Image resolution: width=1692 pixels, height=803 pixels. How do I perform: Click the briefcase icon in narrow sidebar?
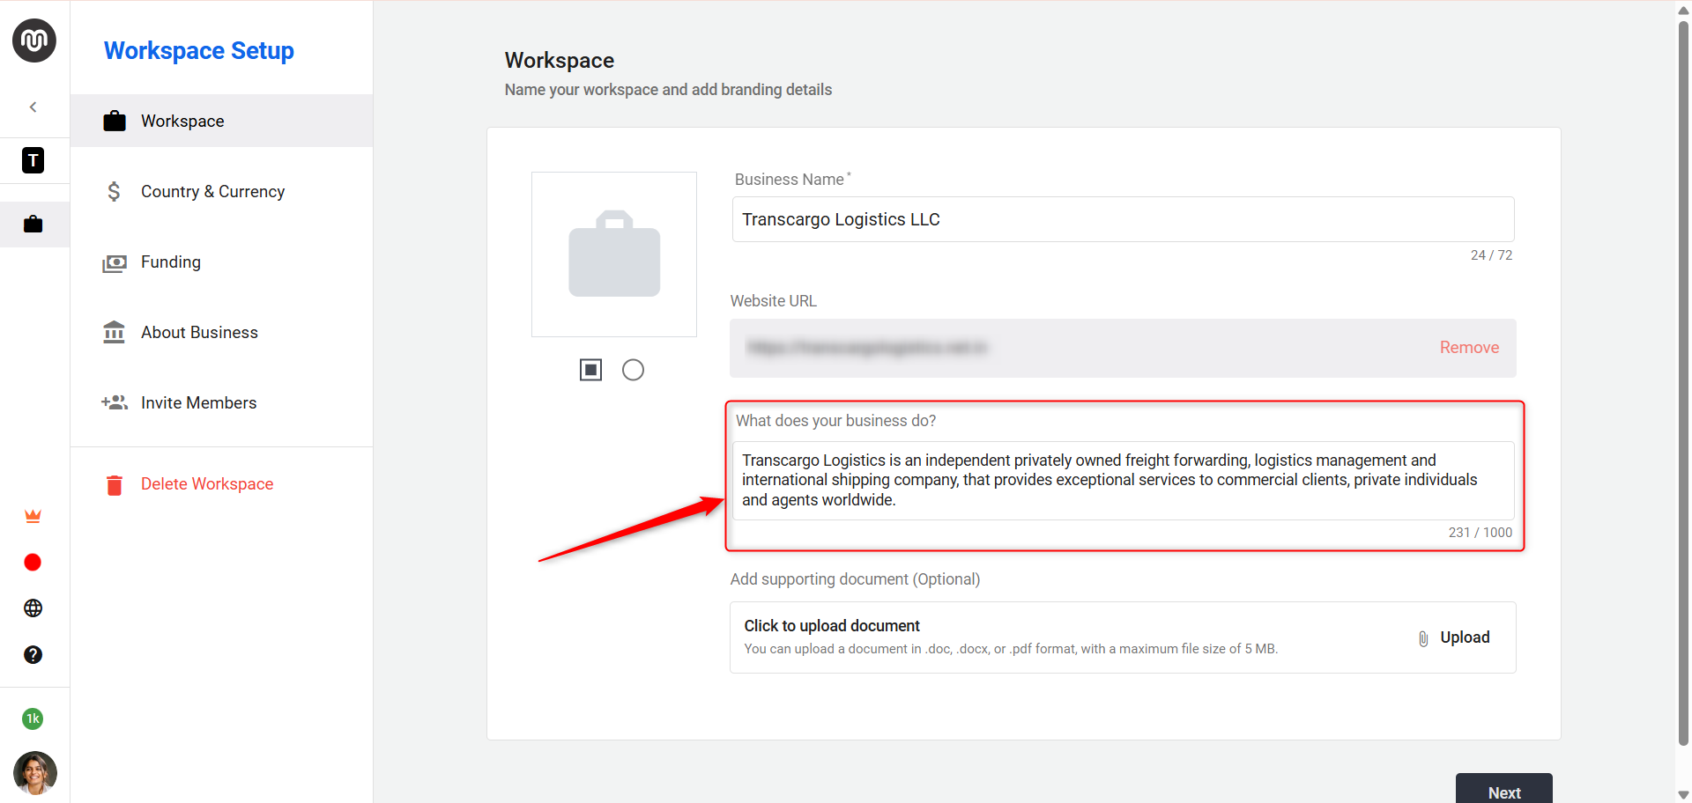coord(33,224)
